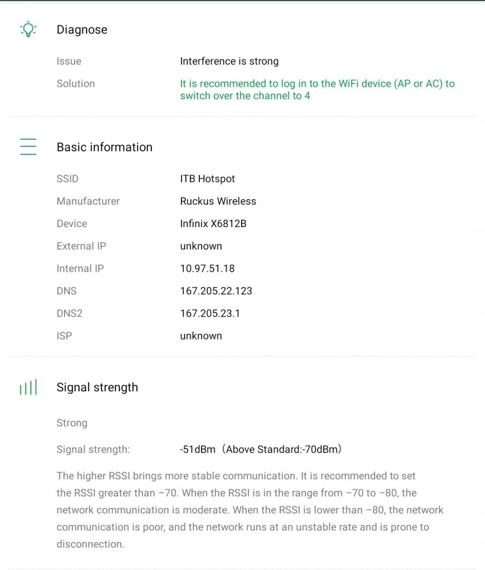Select the Diagnose section heading

82,30
